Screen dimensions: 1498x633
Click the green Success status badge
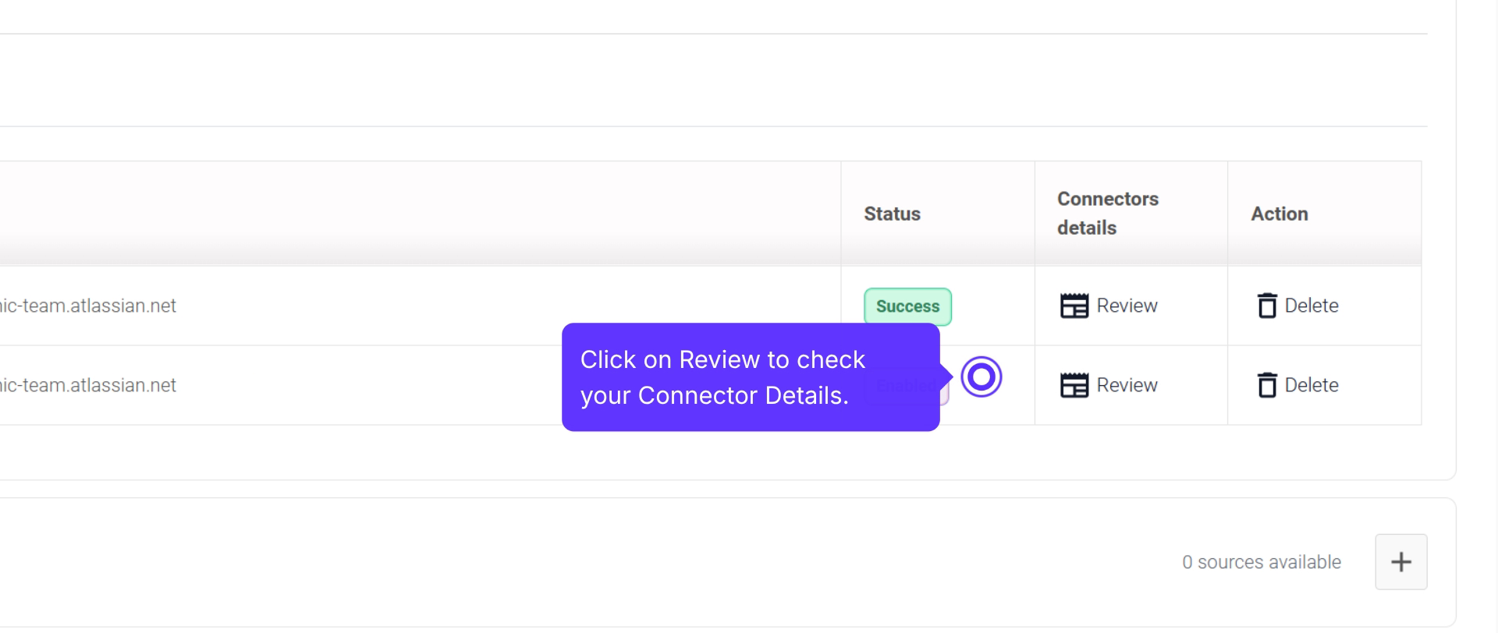(907, 306)
